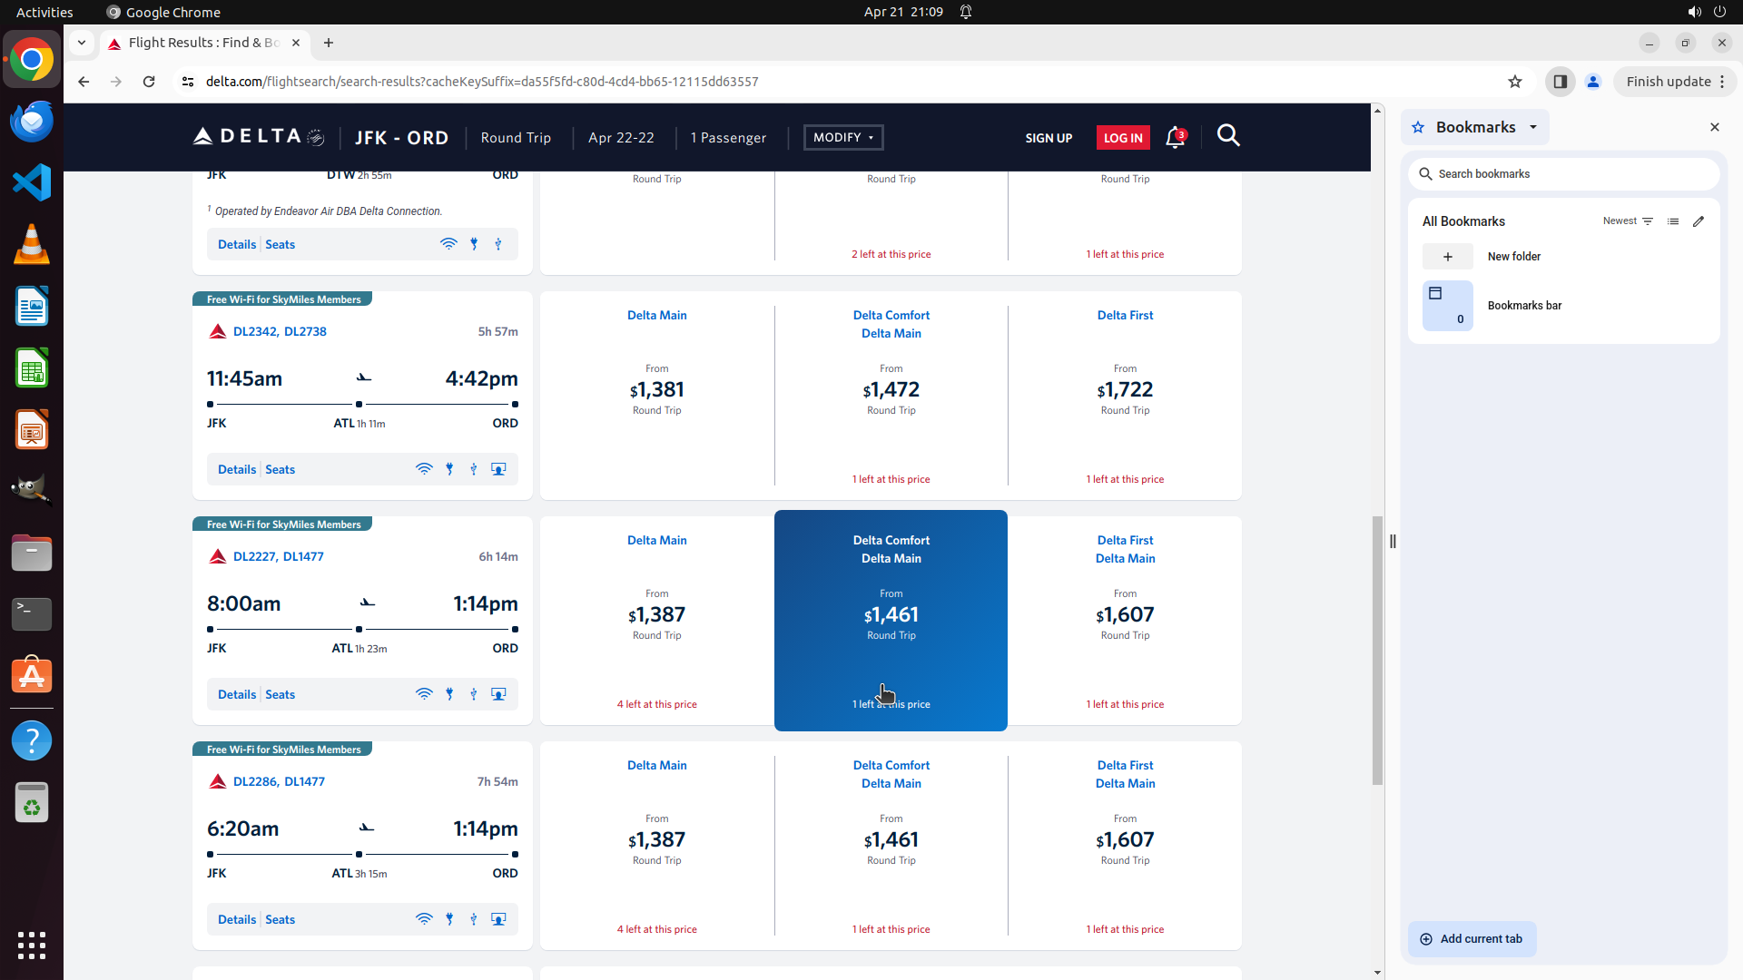Select Delta Comfort $1,461 fare for DL2227
Screen dimensions: 1743x980
[891, 615]
